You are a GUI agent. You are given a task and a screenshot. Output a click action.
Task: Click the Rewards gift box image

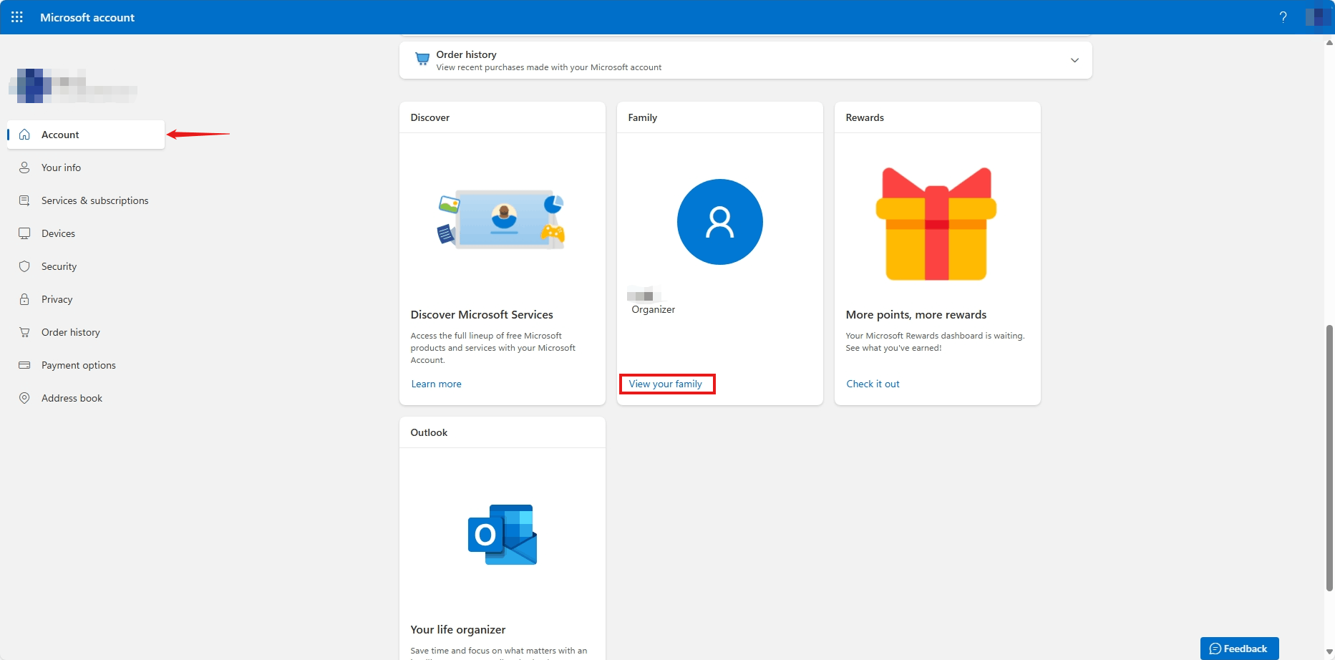click(x=936, y=223)
